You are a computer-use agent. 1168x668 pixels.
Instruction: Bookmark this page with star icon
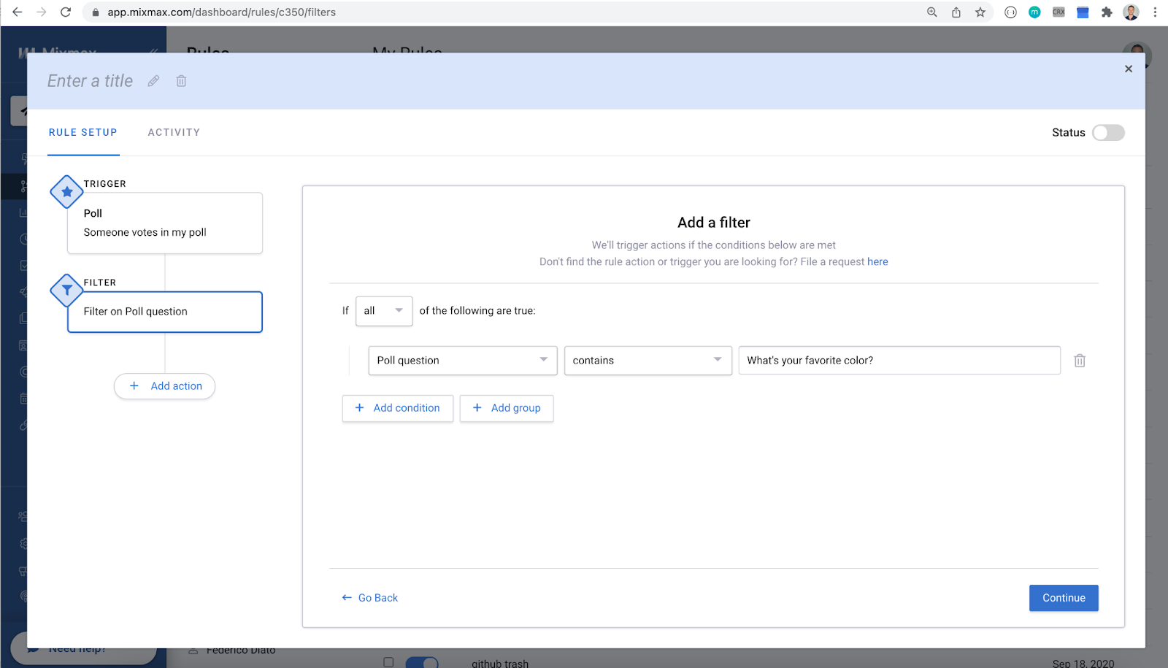[x=980, y=12]
